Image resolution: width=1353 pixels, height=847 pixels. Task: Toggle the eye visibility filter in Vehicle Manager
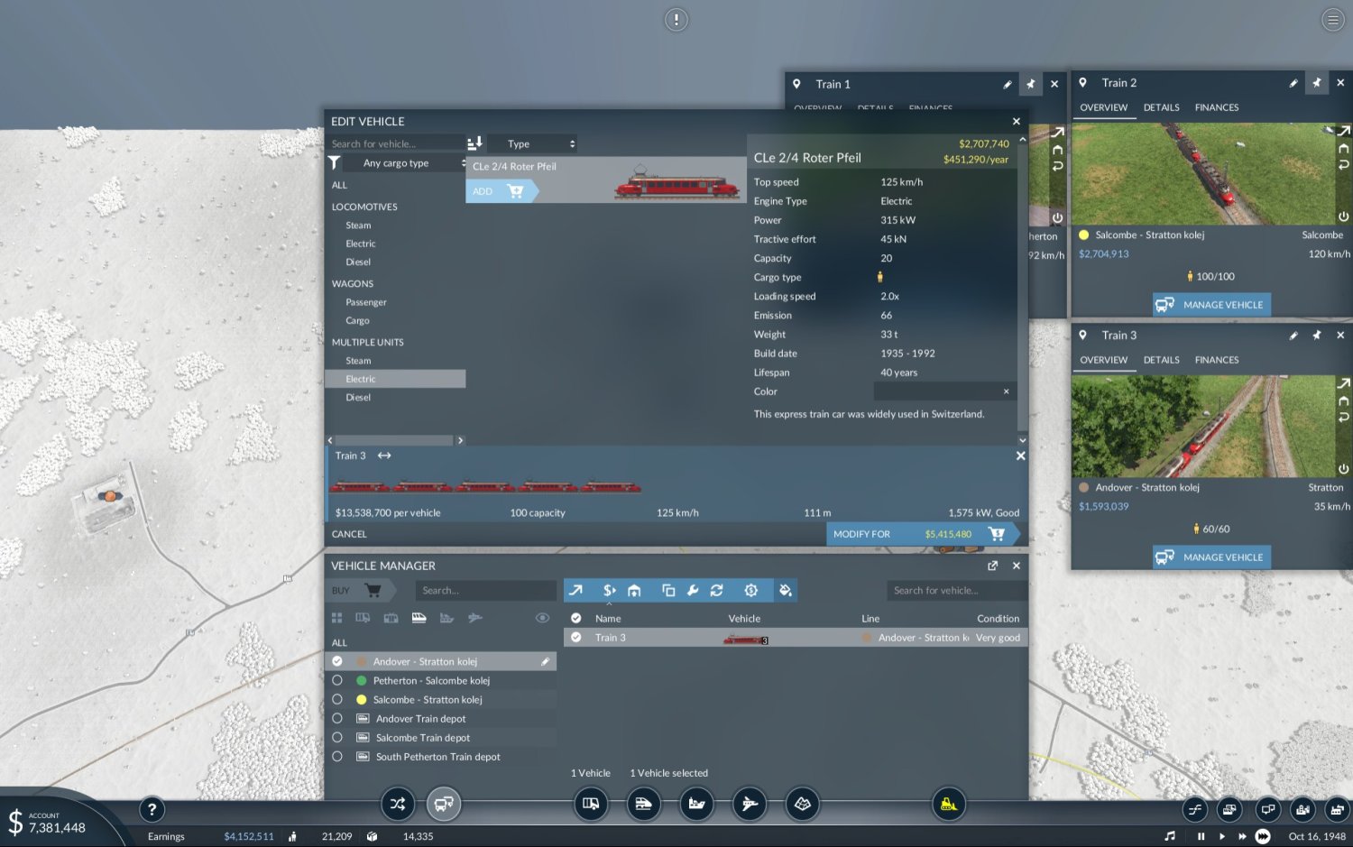coord(542,618)
